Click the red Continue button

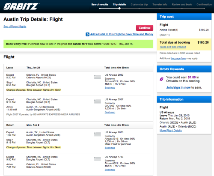coord(145,28)
